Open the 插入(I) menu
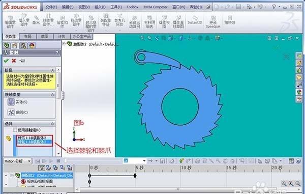Image resolution: width=305 pixels, height=194 pixels. click(100, 7)
